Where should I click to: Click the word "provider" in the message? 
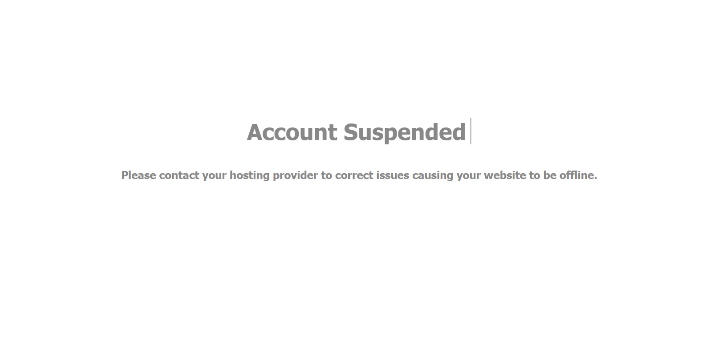295,176
